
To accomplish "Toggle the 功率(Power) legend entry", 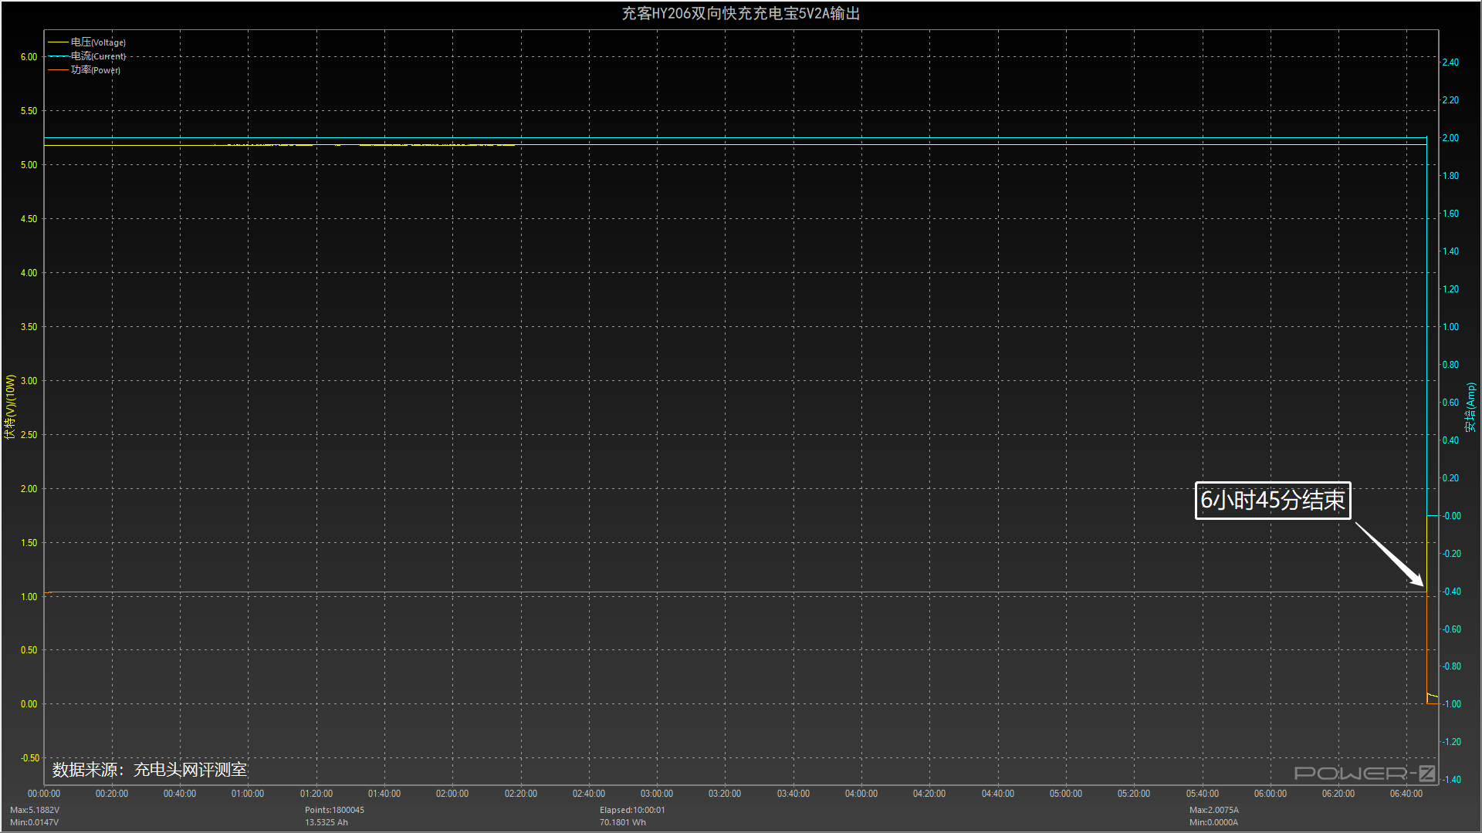I will tap(96, 70).
